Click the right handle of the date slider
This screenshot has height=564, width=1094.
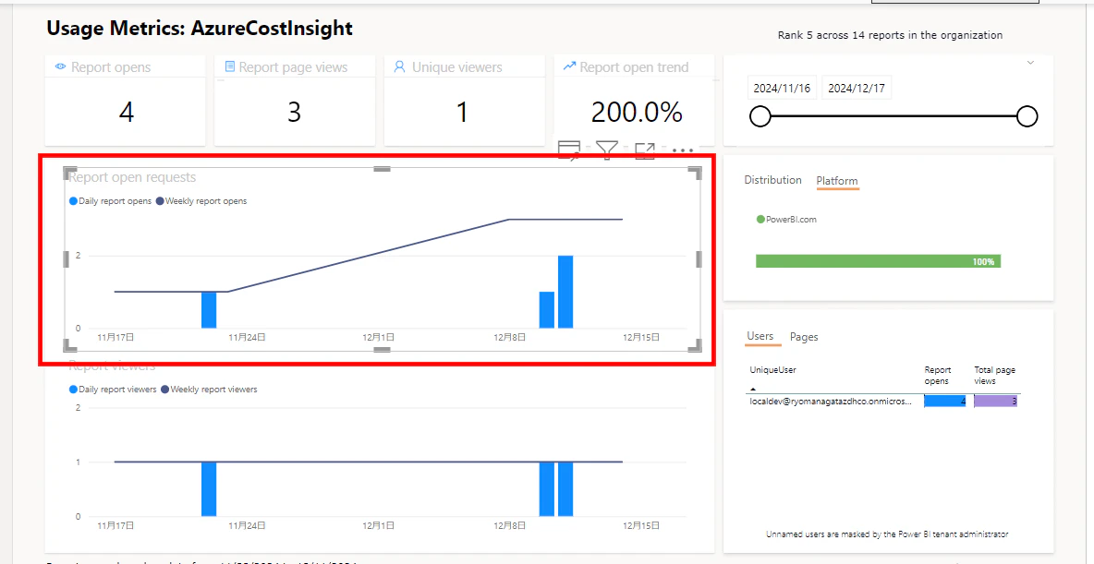click(1027, 116)
